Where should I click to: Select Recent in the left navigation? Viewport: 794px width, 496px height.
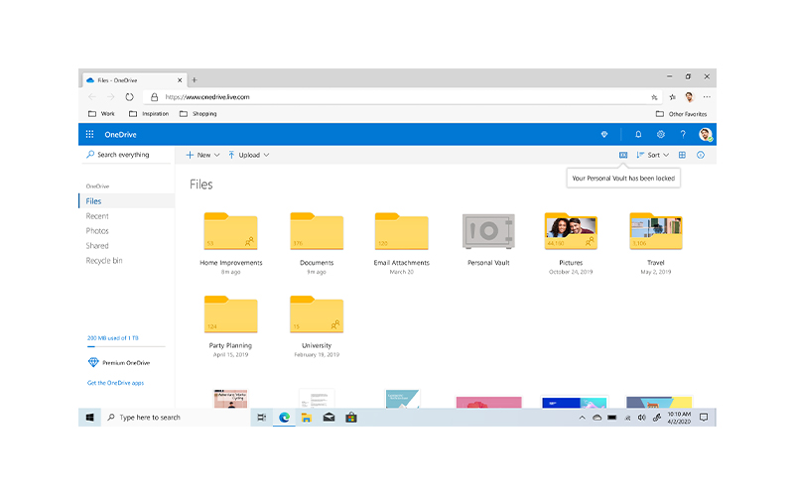[97, 216]
